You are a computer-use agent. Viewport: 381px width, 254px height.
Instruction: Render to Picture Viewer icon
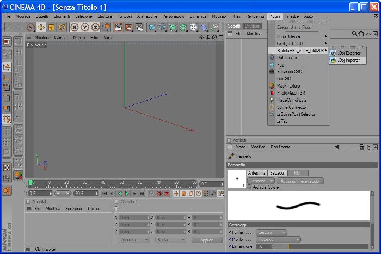click(129, 27)
